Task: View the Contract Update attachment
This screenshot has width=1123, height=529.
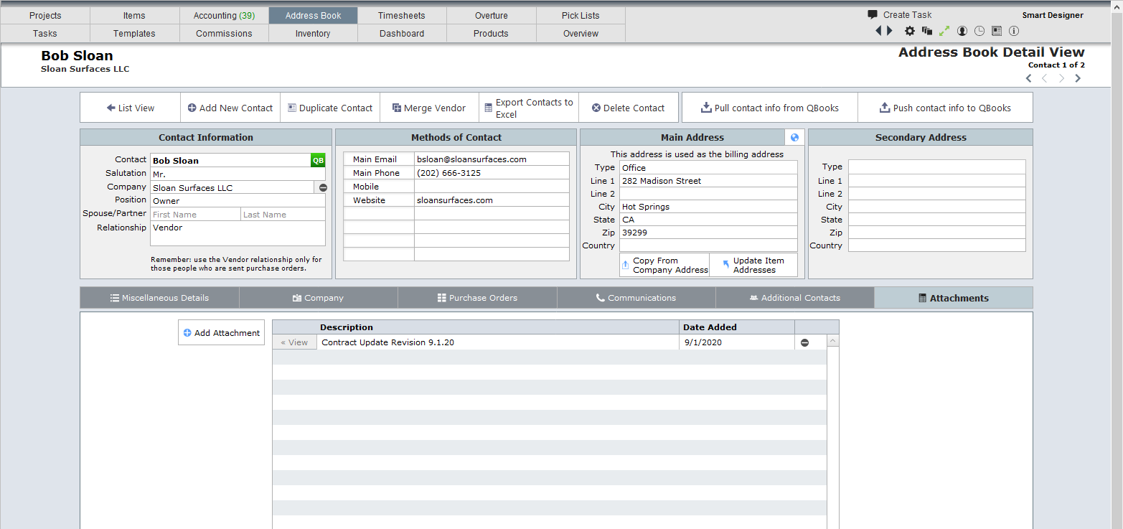Action: (x=295, y=342)
